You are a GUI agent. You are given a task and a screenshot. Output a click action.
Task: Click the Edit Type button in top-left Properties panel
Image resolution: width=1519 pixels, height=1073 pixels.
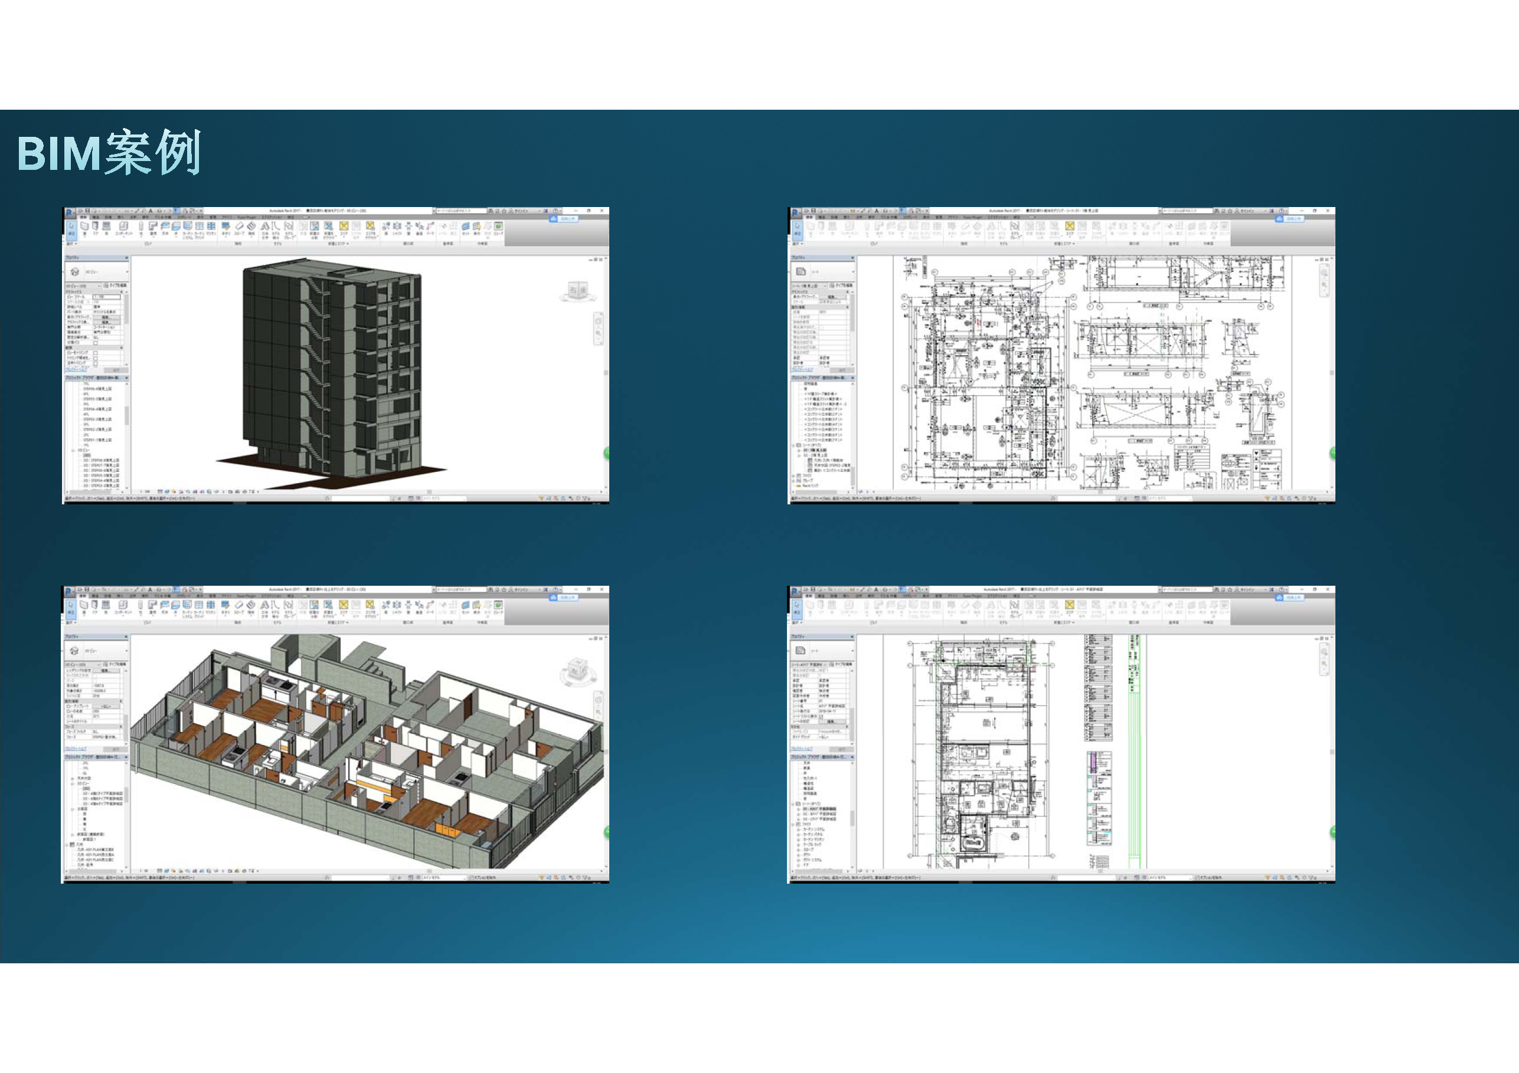pos(116,286)
